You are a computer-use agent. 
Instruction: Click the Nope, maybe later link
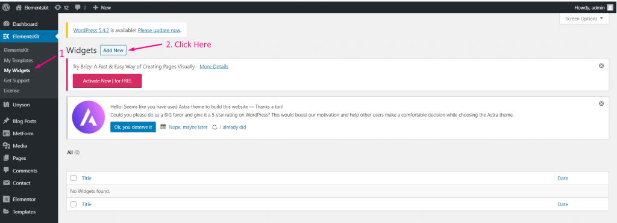188,127
